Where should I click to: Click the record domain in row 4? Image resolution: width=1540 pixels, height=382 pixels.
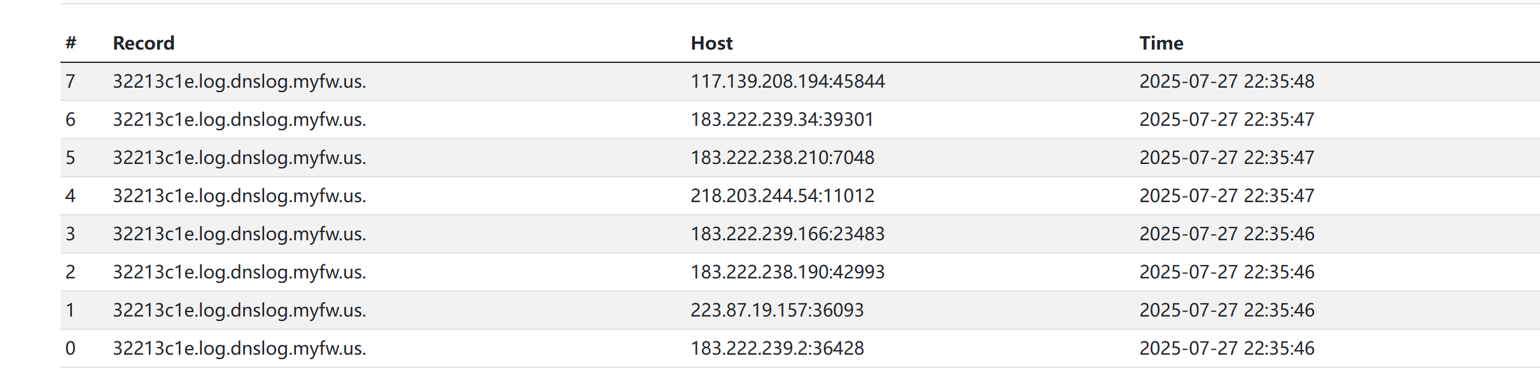click(239, 196)
